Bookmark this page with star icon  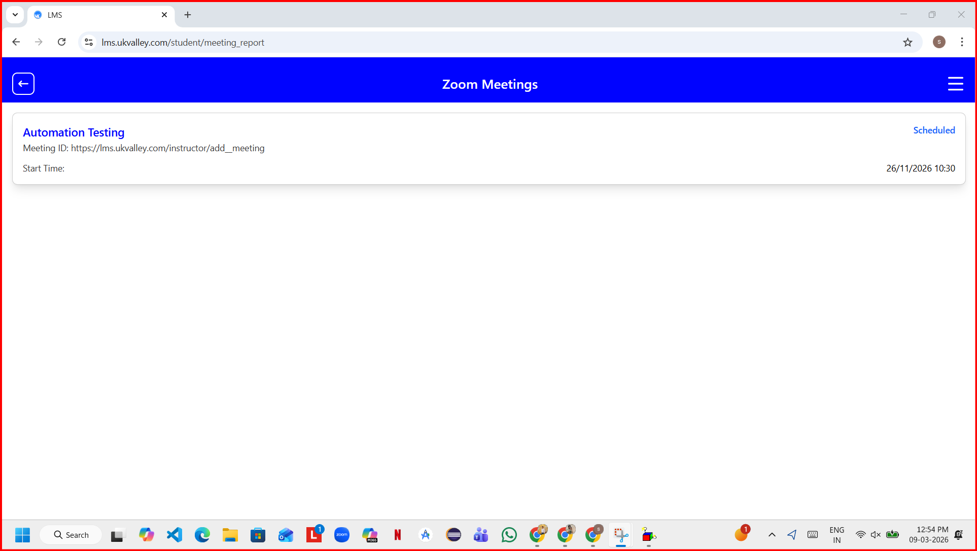click(x=908, y=43)
